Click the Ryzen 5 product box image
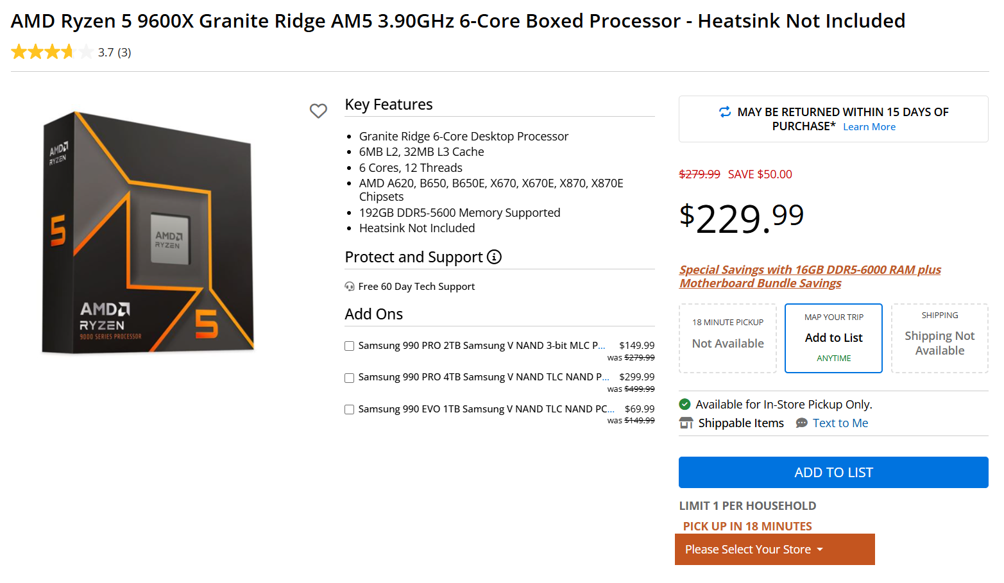 149,233
